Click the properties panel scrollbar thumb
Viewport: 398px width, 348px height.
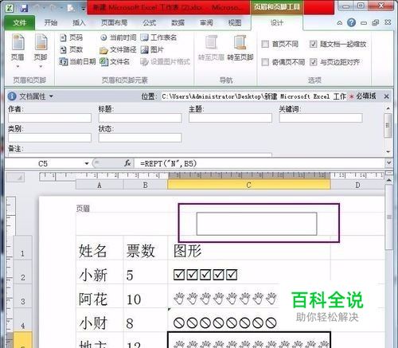(388, 126)
